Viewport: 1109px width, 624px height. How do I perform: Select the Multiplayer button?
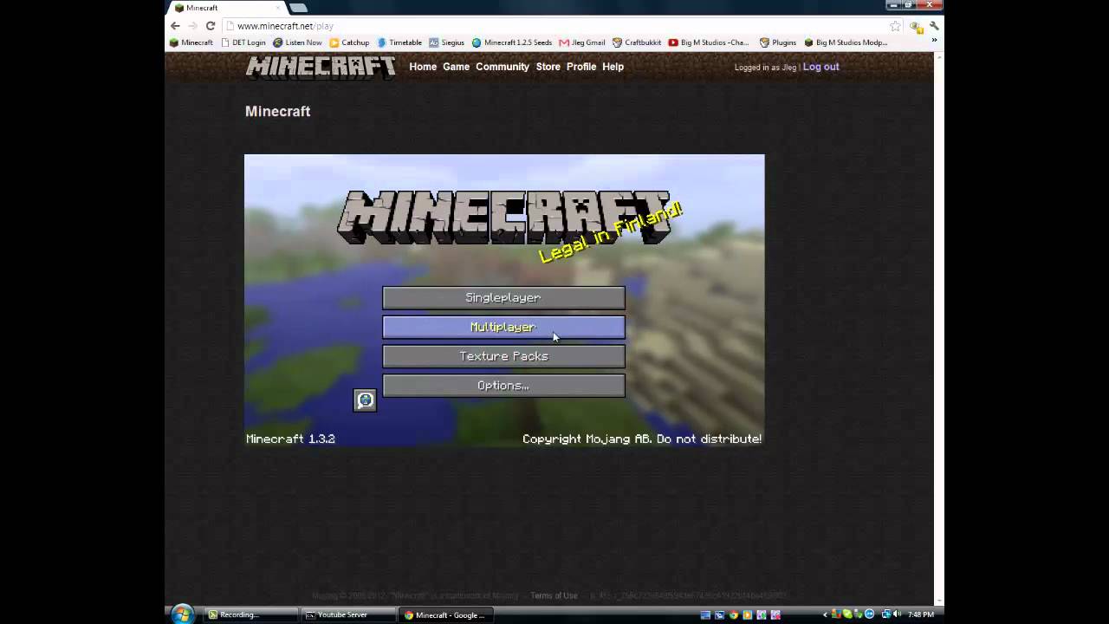(x=503, y=328)
